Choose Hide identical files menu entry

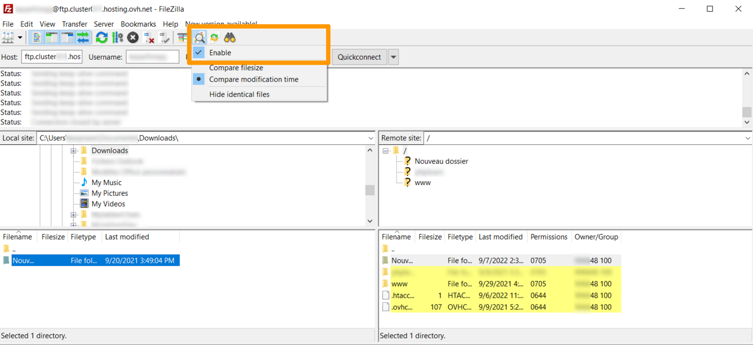(239, 94)
